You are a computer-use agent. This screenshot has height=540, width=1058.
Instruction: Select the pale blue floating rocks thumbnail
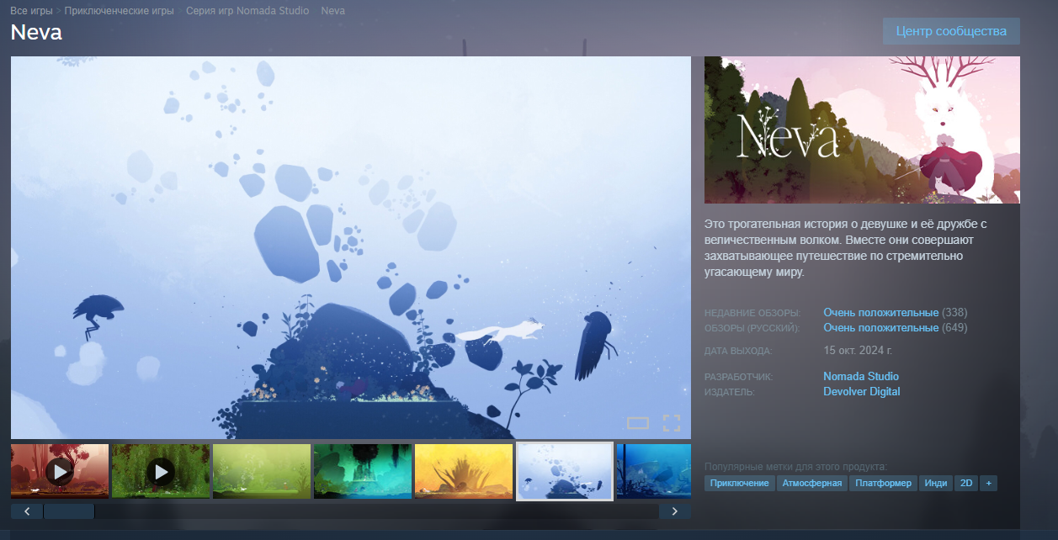click(x=565, y=471)
